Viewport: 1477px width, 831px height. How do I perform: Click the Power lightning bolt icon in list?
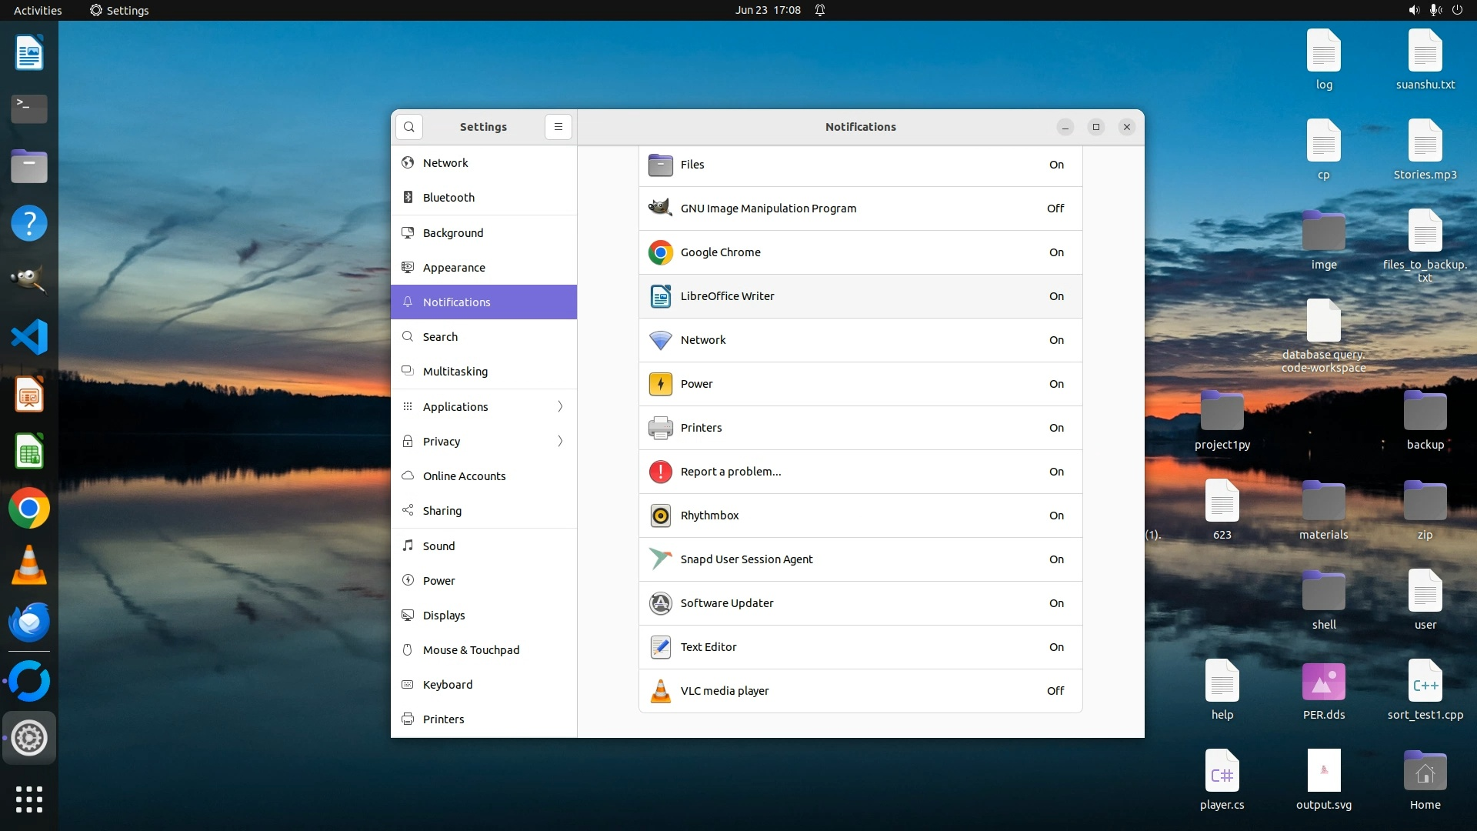pyautogui.click(x=660, y=384)
